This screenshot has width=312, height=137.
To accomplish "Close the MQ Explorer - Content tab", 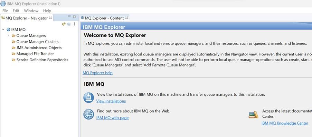I will (126, 18).
